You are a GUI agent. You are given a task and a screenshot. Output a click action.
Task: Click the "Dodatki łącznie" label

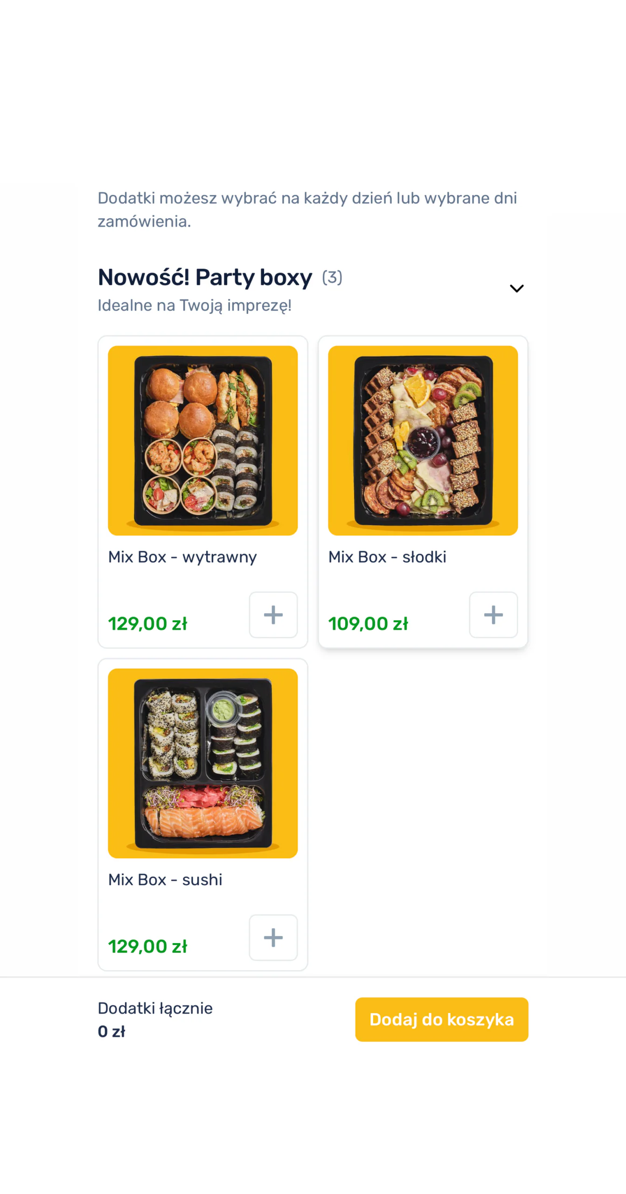click(155, 1008)
